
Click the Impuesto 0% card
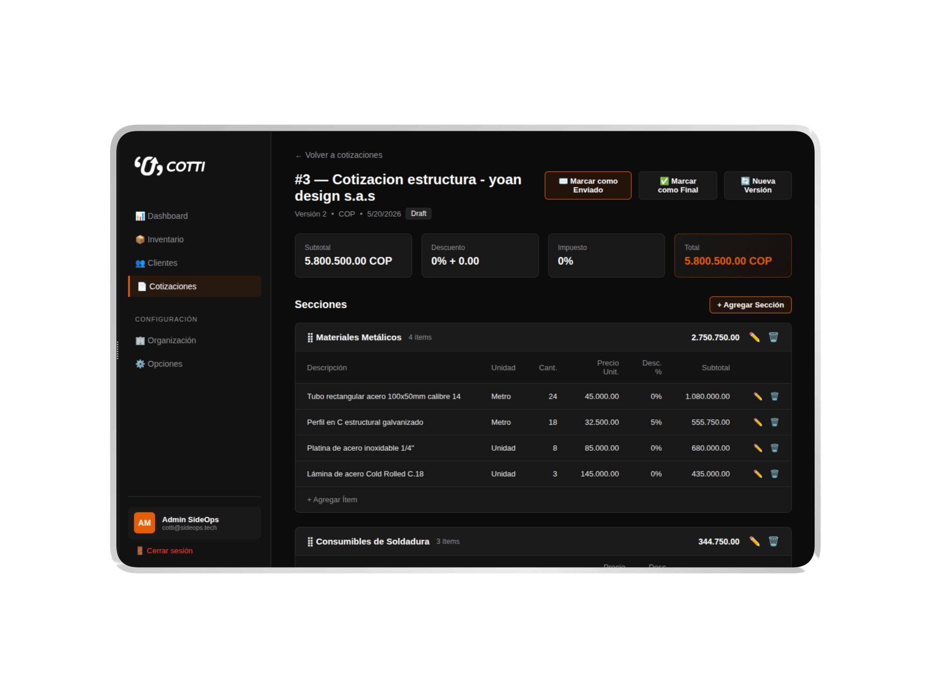(606, 255)
